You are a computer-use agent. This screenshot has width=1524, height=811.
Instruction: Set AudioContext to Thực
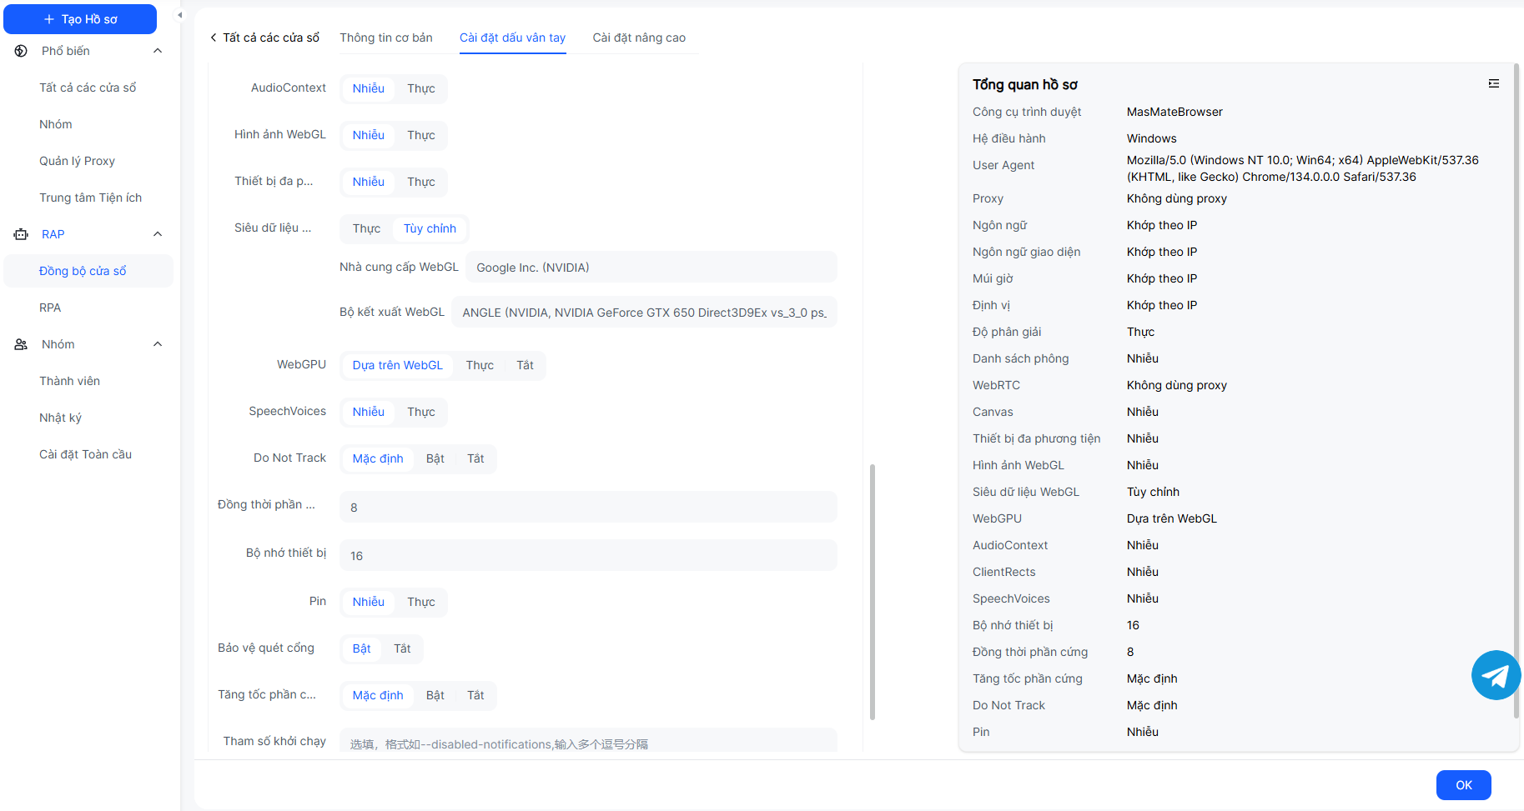[x=420, y=88]
